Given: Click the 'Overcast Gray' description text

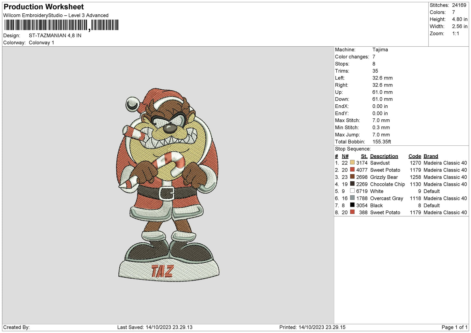Looking at the screenshot, I should click(387, 198).
